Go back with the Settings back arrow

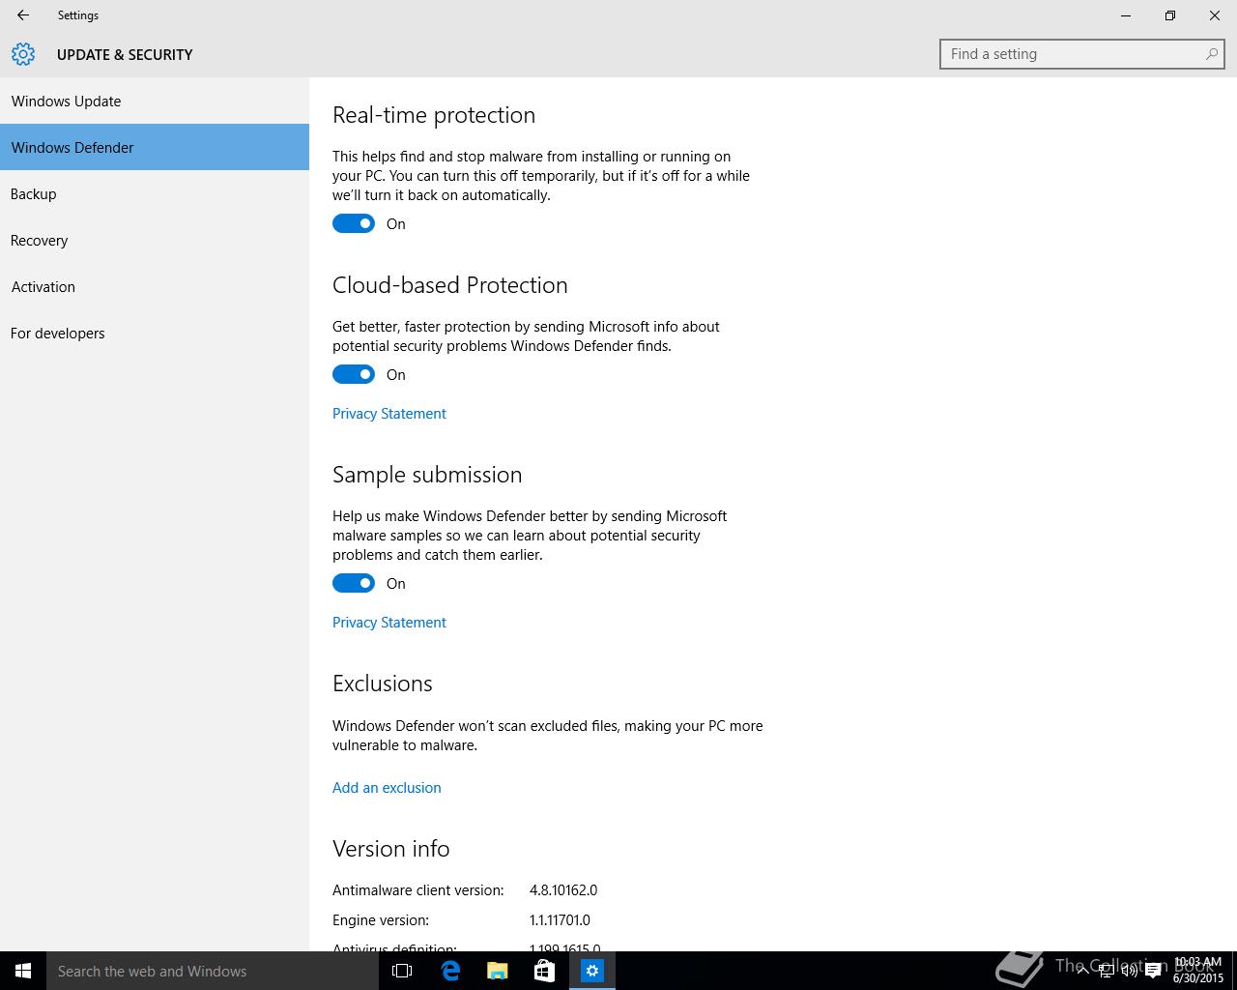[x=23, y=15]
